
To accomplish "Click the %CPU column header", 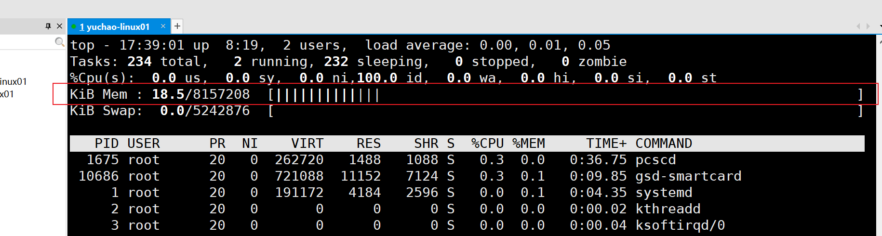I will (487, 144).
